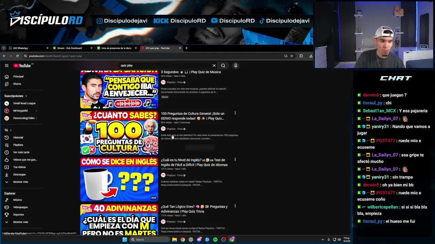Open options menu for 100 Preguntas video

[235, 113]
